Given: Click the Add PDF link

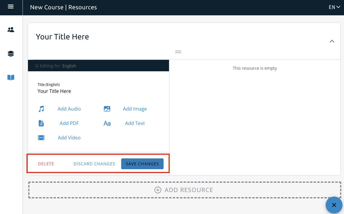Looking at the screenshot, I should pyautogui.click(x=69, y=123).
